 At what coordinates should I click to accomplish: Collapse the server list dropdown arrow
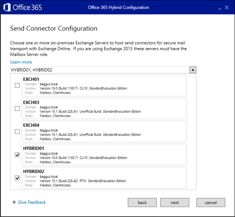point(193,70)
